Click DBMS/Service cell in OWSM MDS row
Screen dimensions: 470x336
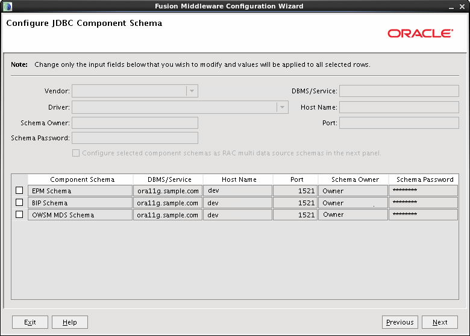tap(168, 215)
